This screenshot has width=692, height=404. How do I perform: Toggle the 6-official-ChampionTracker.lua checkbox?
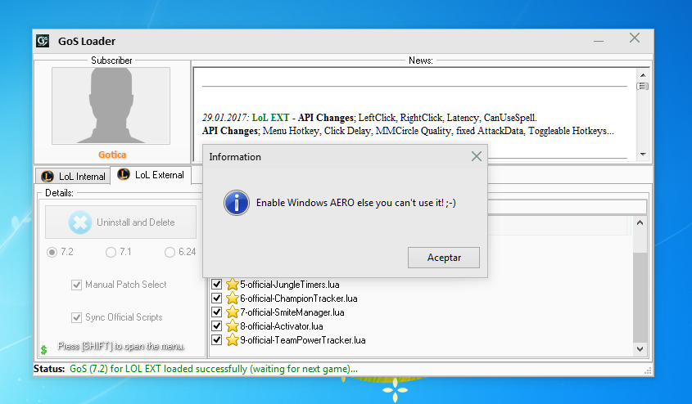point(216,299)
